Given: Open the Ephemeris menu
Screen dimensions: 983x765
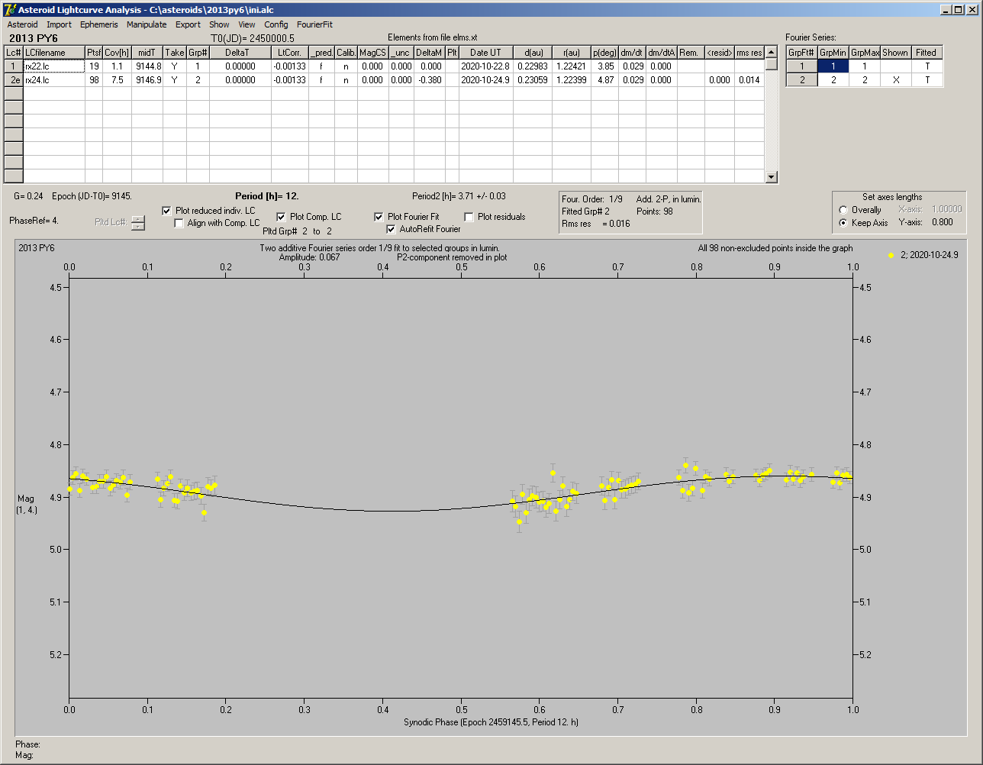Looking at the screenshot, I should [99, 24].
